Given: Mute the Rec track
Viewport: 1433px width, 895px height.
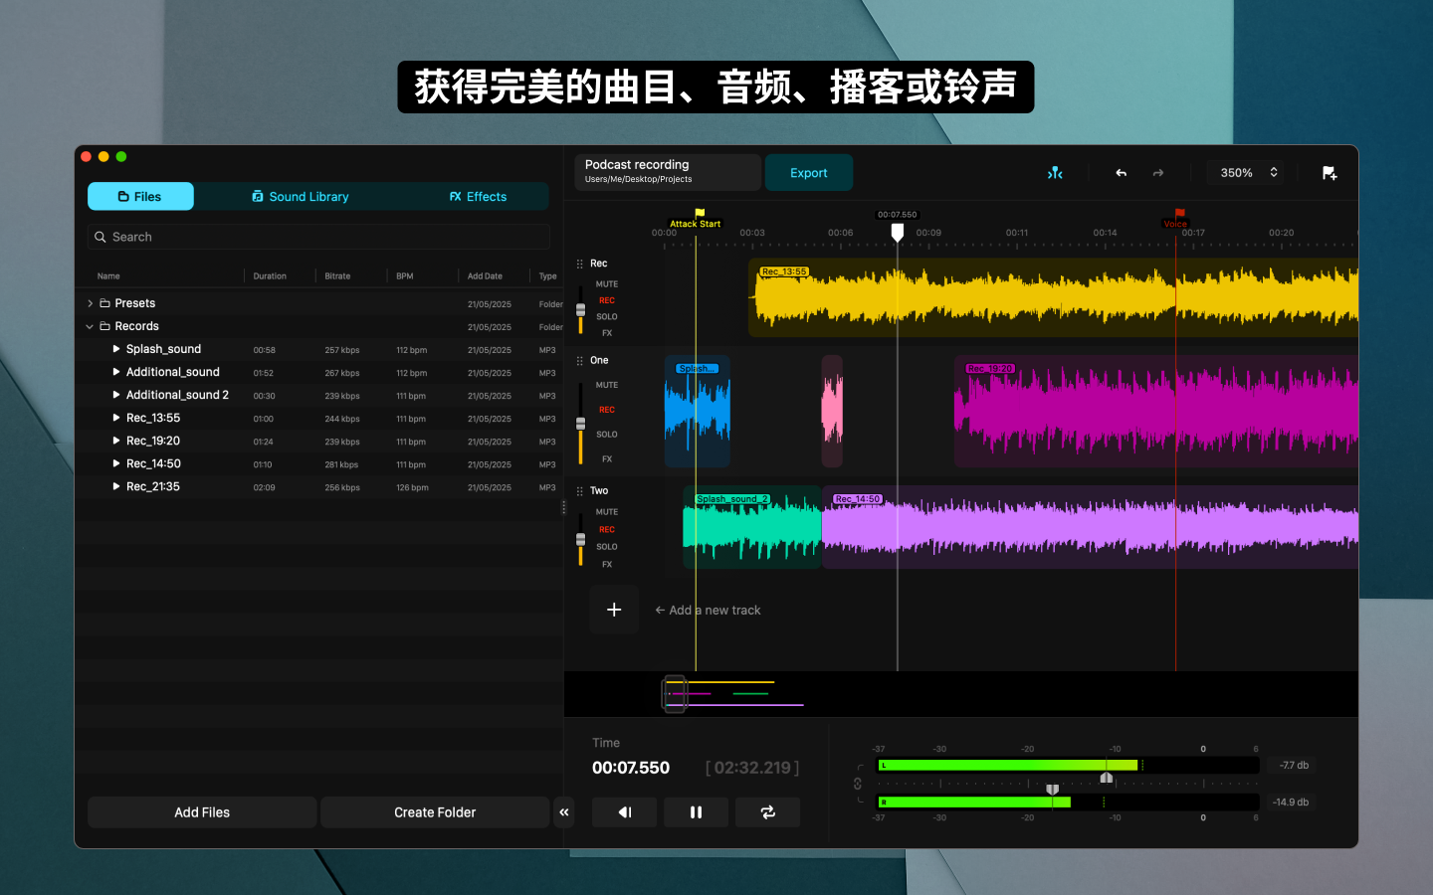Looking at the screenshot, I should pyautogui.click(x=607, y=284).
